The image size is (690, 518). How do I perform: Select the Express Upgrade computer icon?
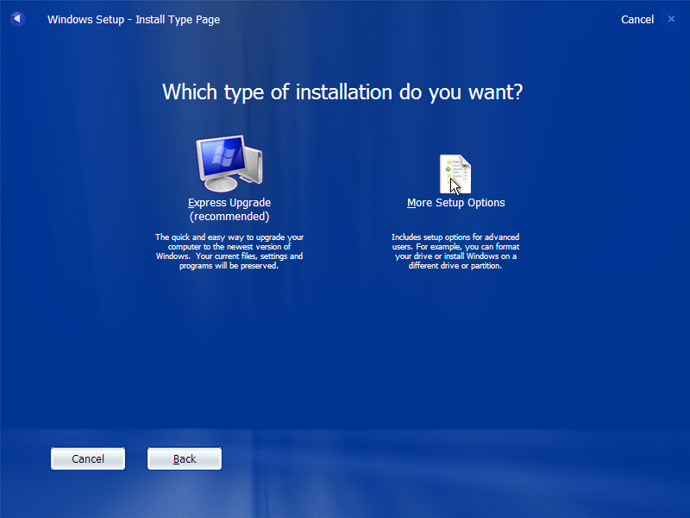click(229, 163)
